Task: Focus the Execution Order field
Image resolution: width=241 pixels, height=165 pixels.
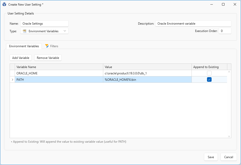Action: click(x=225, y=31)
